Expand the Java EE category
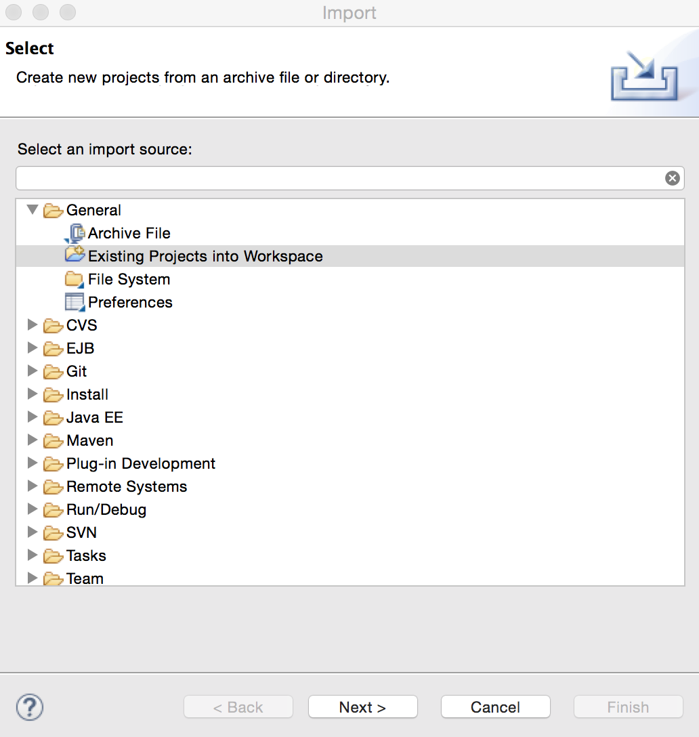This screenshot has height=737, width=699. tap(32, 417)
